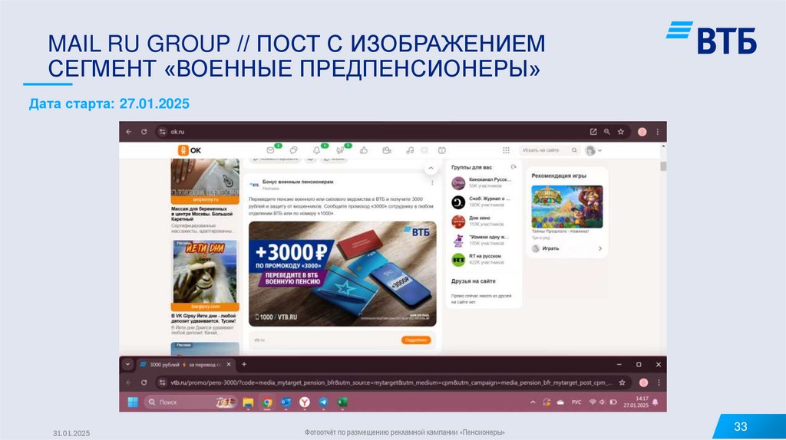Screen dimensions: 786x440
Task: Open three-dot options of the VTB ad post
Action: click(432, 182)
